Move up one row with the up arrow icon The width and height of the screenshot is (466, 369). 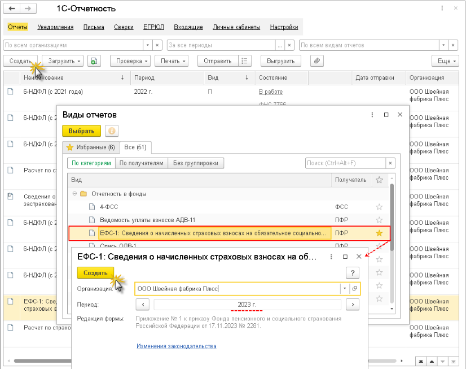click(x=432, y=361)
